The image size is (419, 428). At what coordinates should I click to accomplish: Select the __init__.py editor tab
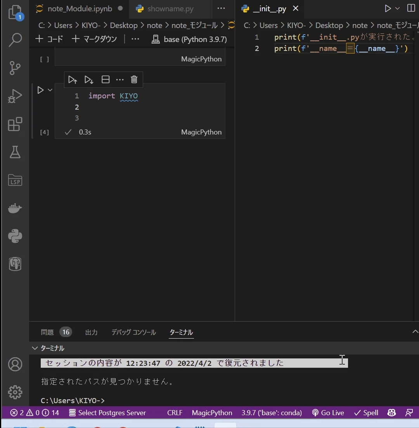click(270, 9)
